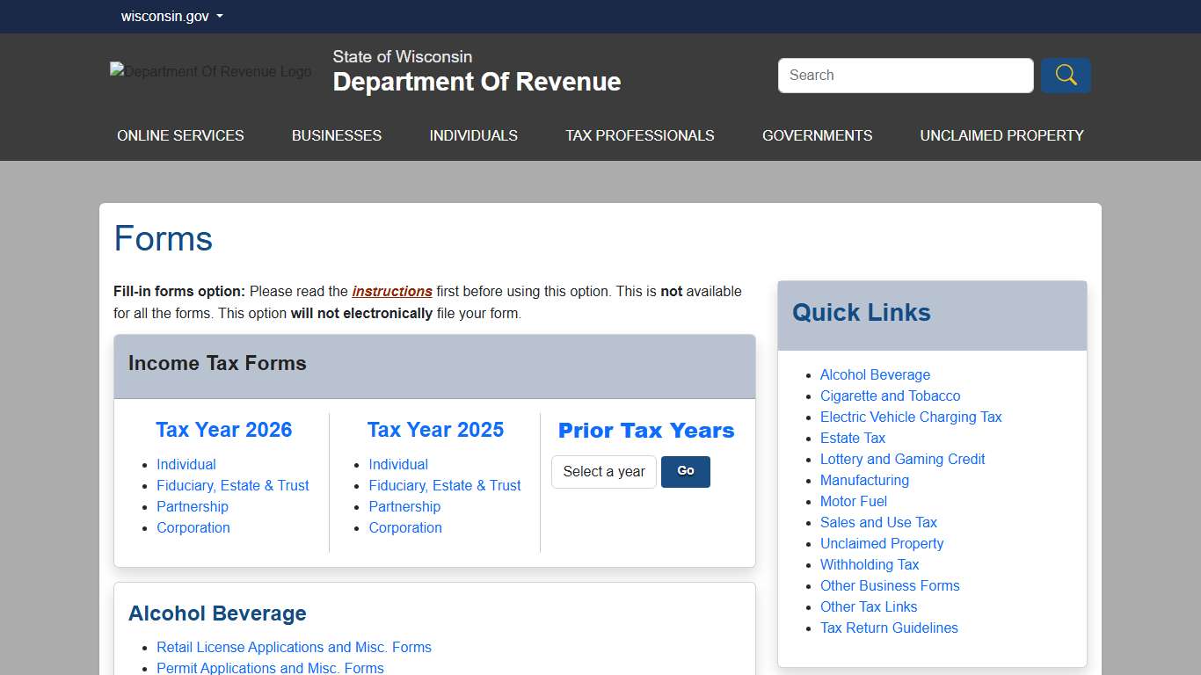
Task: Click Electric Vehicle Charging Tax quick link
Action: (x=911, y=417)
